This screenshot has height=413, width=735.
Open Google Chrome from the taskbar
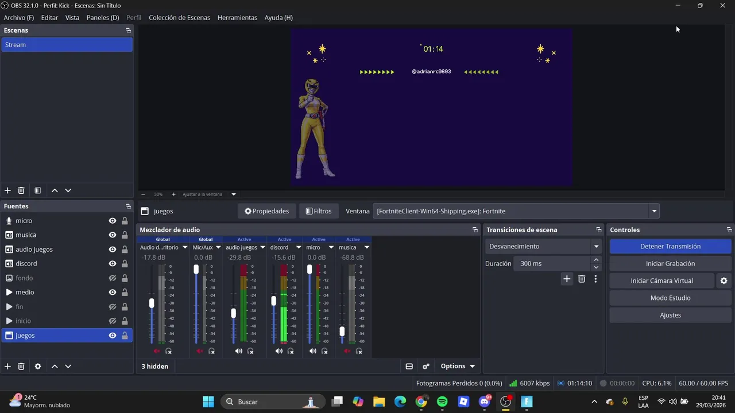coord(421,402)
